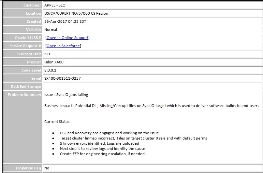Click the serial number 'SX400-301511-0257'
The image size is (263, 173).
coord(62,78)
